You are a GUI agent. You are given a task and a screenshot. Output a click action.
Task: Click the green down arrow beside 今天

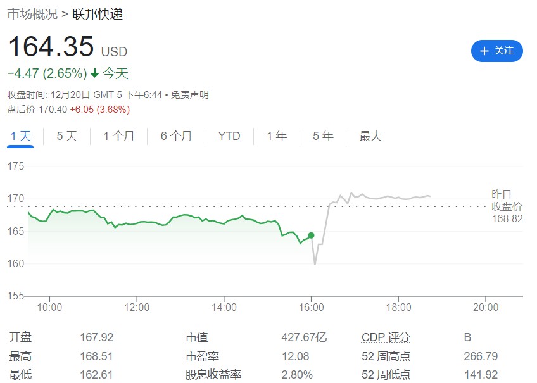(x=94, y=73)
